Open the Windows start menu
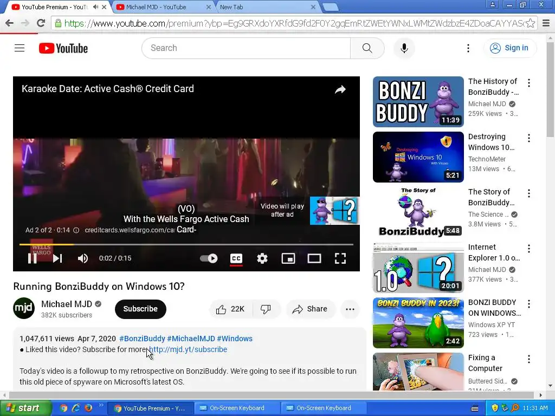Viewport: 555px width, 416px height. pos(25,408)
